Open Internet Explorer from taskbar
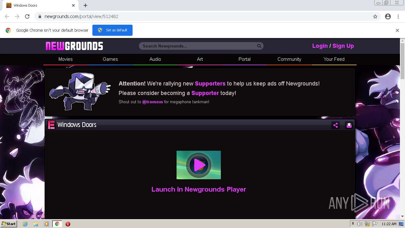The width and height of the screenshot is (405, 228). [x=25, y=224]
